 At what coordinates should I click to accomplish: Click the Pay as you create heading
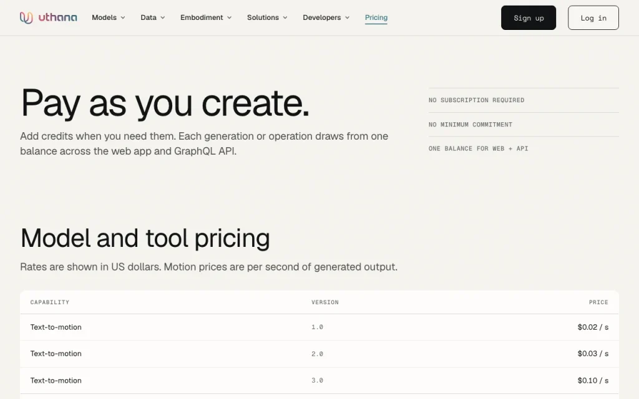click(165, 103)
